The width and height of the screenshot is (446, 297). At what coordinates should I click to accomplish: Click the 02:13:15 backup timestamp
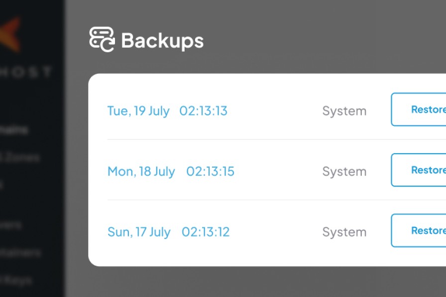coord(210,172)
